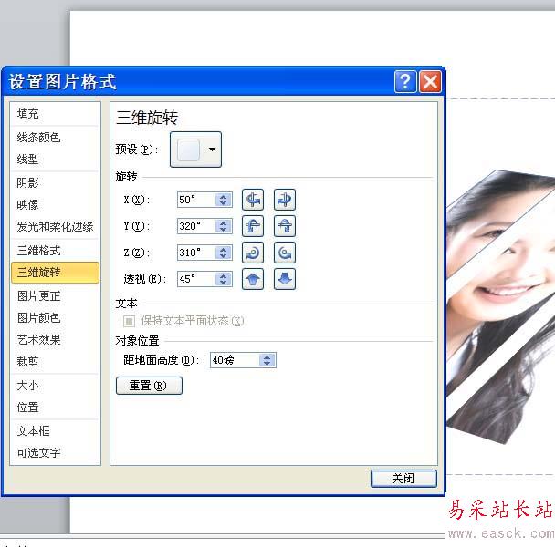Click 透视 perspective spinner arrows
Screen dimensions: 555x547
click(224, 279)
